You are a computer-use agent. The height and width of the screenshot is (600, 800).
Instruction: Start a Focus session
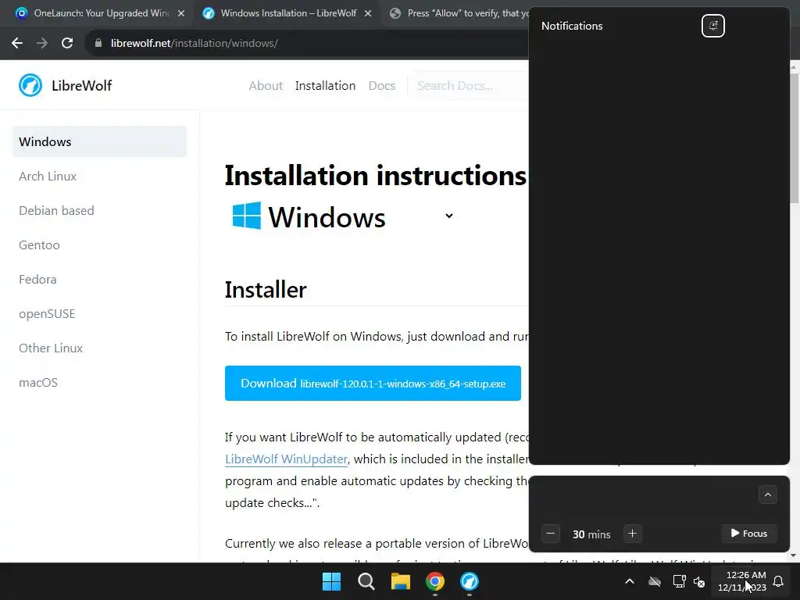click(x=749, y=534)
